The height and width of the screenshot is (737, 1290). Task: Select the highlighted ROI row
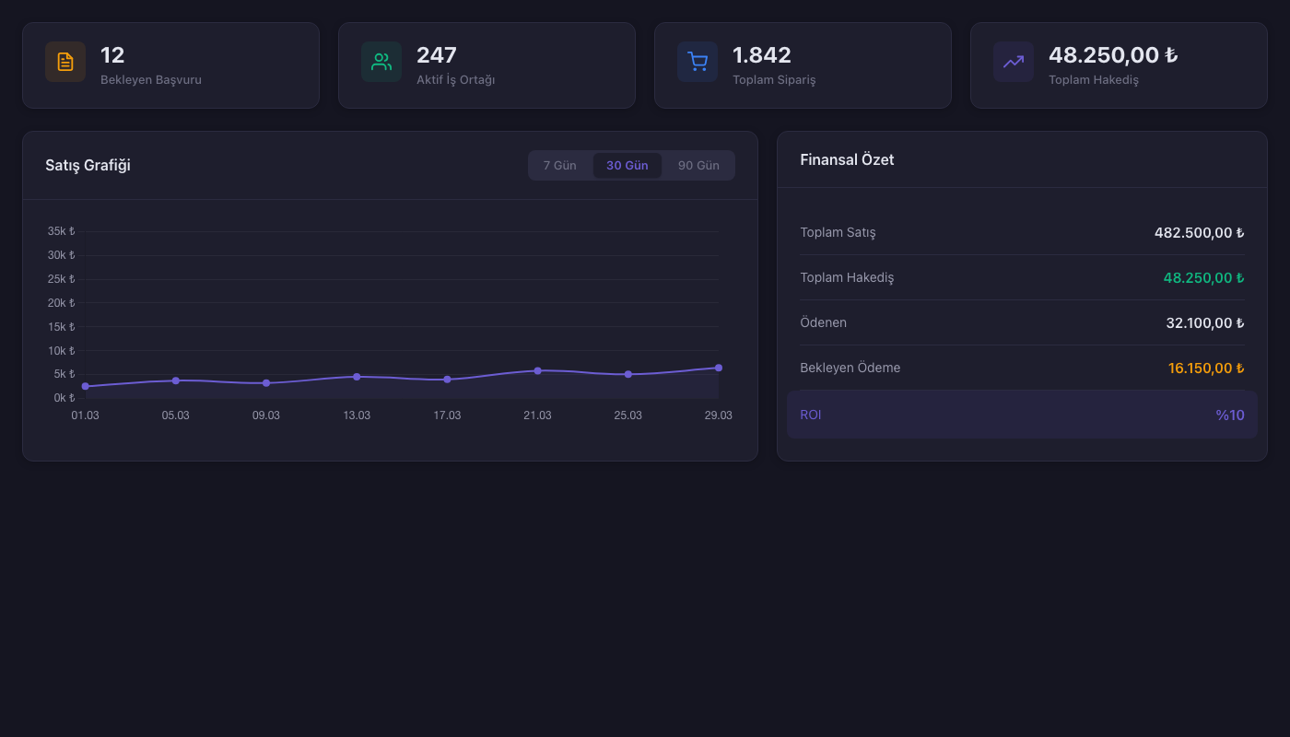pos(1022,415)
